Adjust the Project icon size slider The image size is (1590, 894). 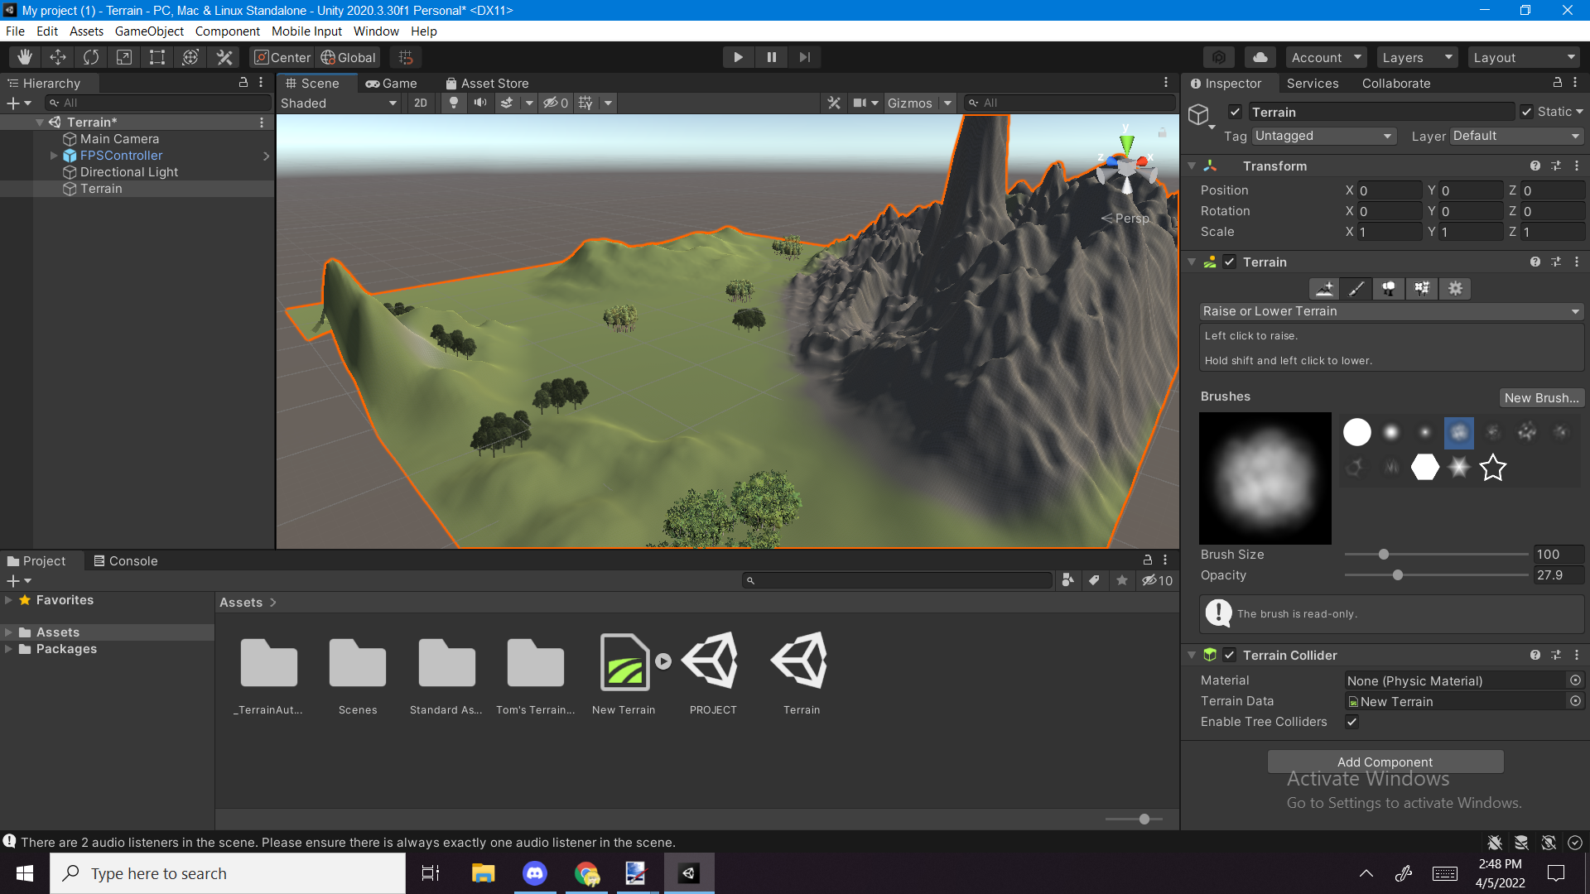click(1134, 819)
